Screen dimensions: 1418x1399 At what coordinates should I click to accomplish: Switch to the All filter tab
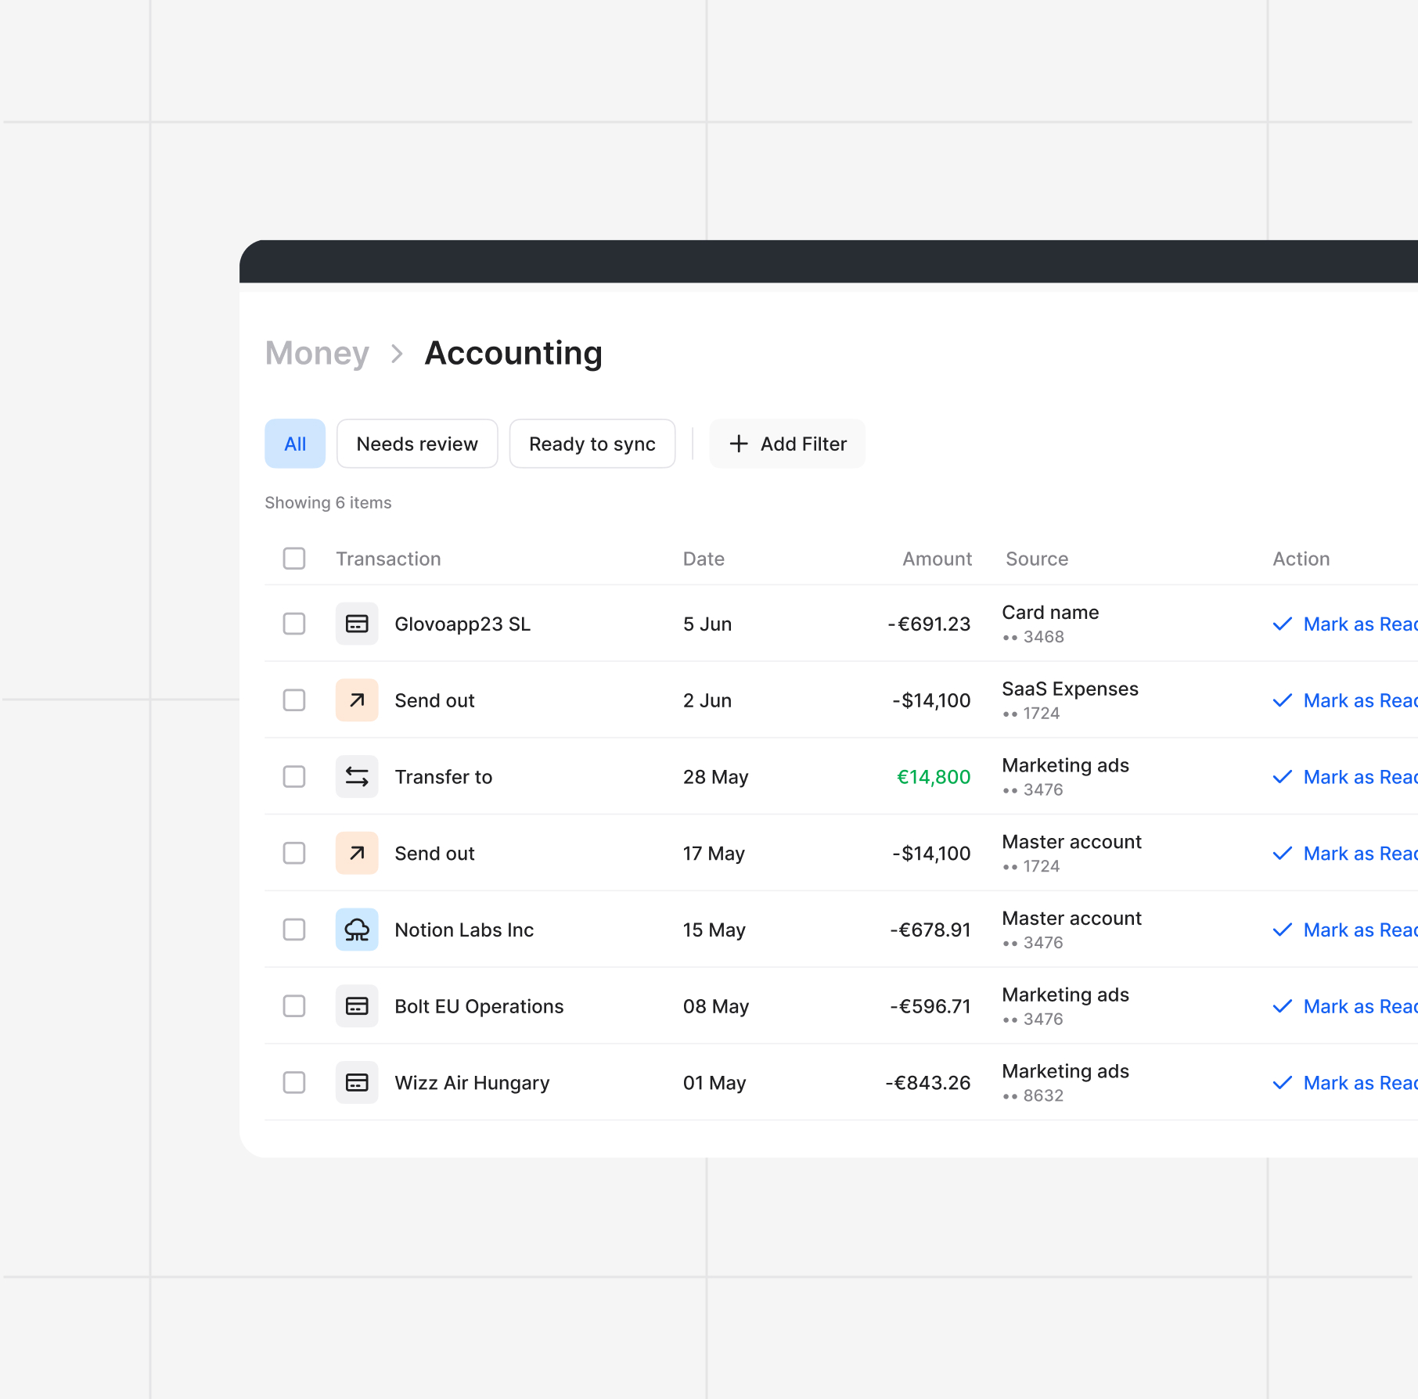[x=295, y=444]
